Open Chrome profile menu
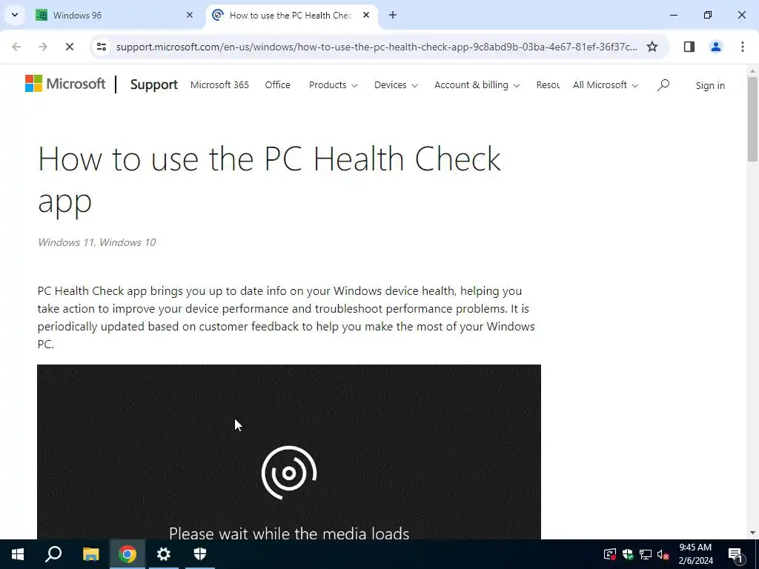This screenshot has height=569, width=759. tap(715, 47)
